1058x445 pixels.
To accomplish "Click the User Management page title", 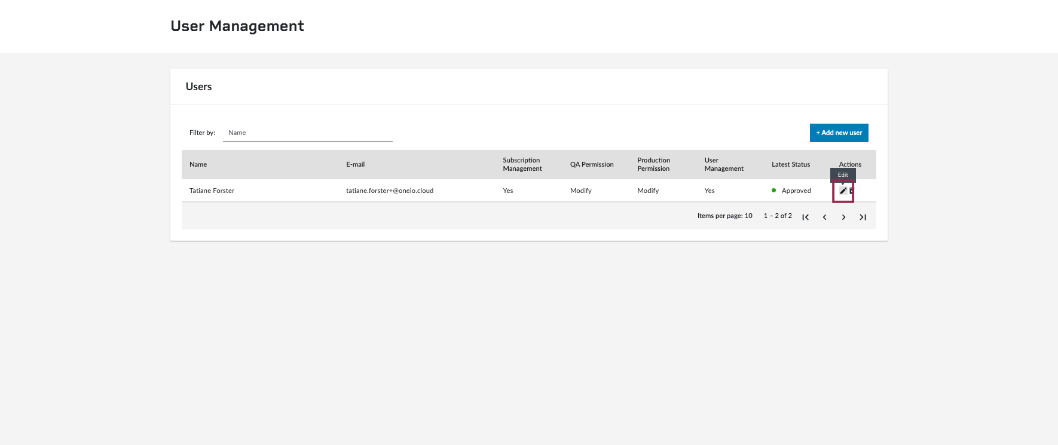I will tap(237, 26).
